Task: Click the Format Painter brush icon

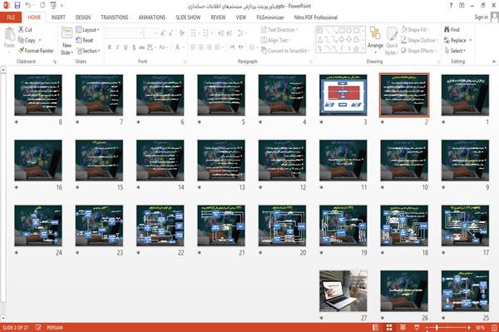Action: pos(21,51)
